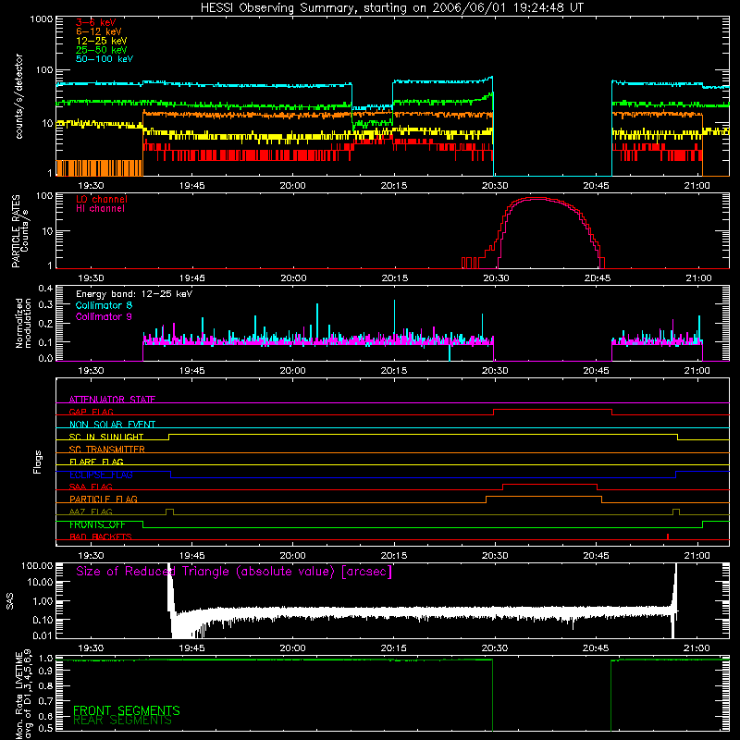Click the 0.4 value on modulation axis

45,288
